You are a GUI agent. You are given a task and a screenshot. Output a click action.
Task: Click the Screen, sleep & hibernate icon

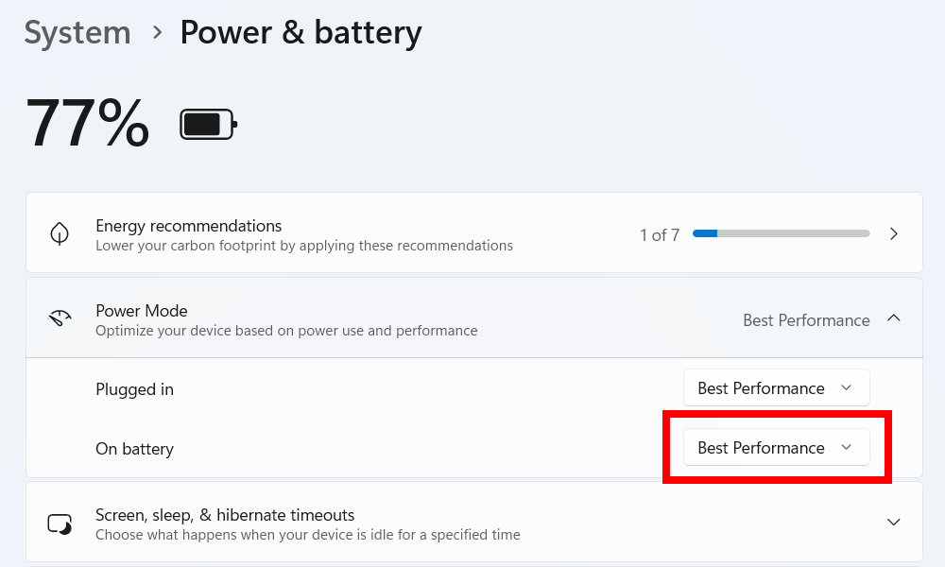pyautogui.click(x=60, y=524)
